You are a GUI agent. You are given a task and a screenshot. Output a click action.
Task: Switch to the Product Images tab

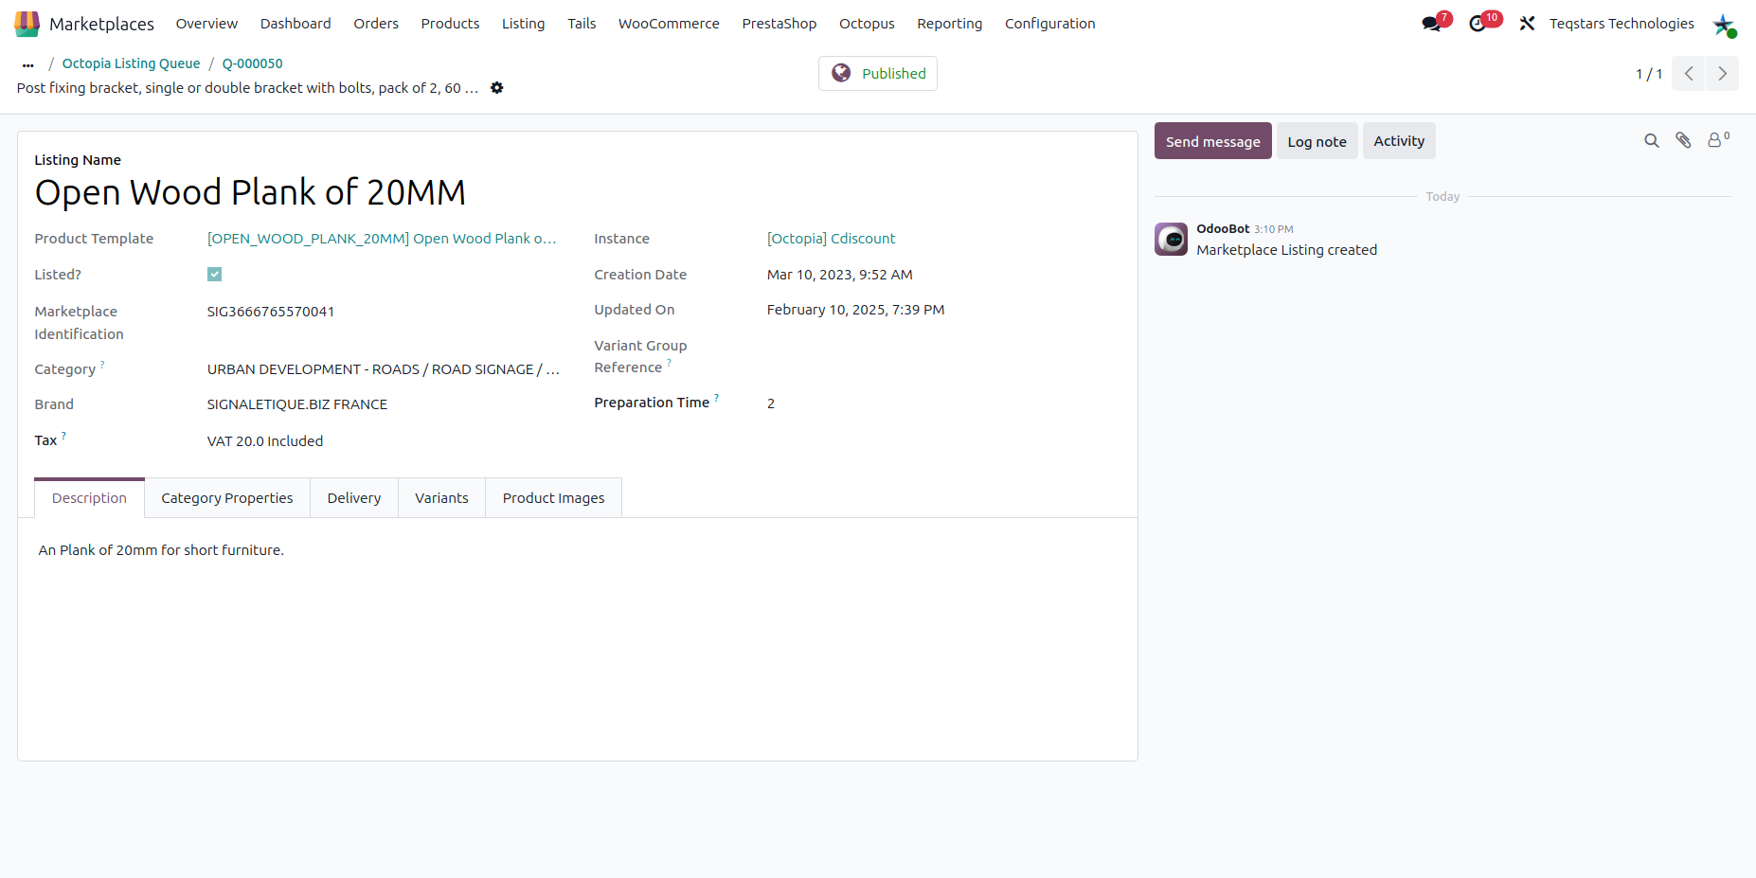click(553, 498)
